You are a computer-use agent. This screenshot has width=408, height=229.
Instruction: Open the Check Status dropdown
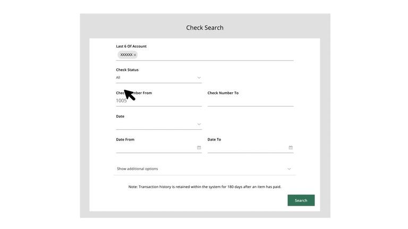click(x=159, y=77)
